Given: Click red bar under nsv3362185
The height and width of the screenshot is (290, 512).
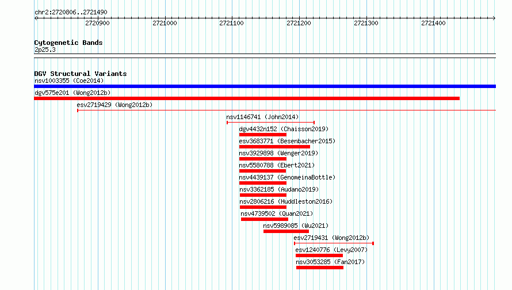Looking at the screenshot, I should 263,195.
